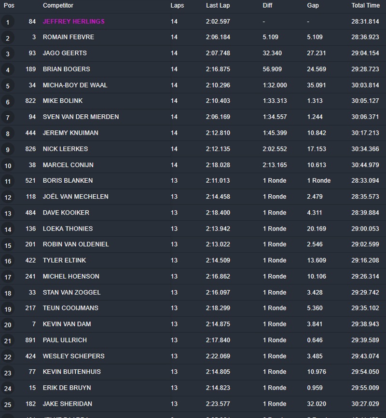This screenshot has height=418, width=386.
Task: Select the position 23 circle badge
Action: pyautogui.click(x=8, y=373)
